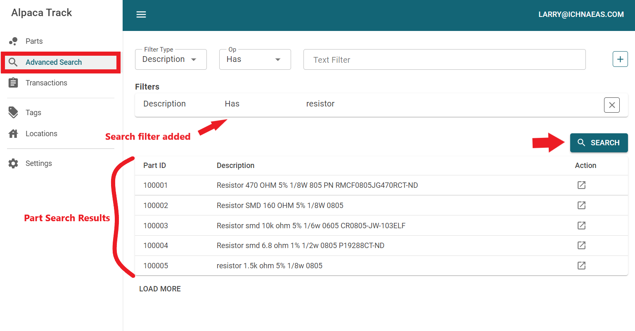Select Tags in the sidebar

point(33,113)
